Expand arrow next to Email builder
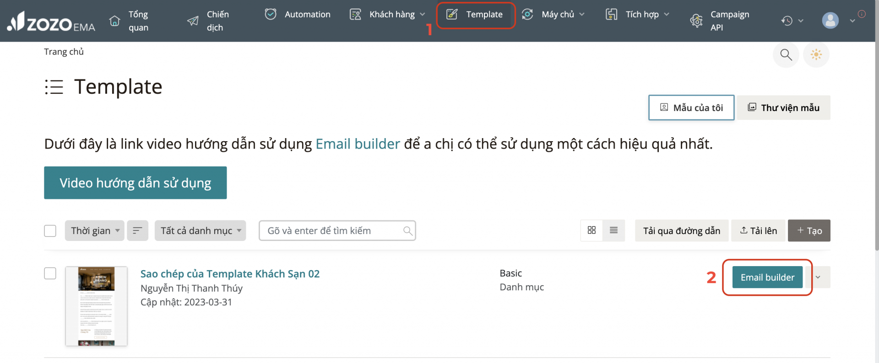Screen dimensions: 879x363 point(818,277)
